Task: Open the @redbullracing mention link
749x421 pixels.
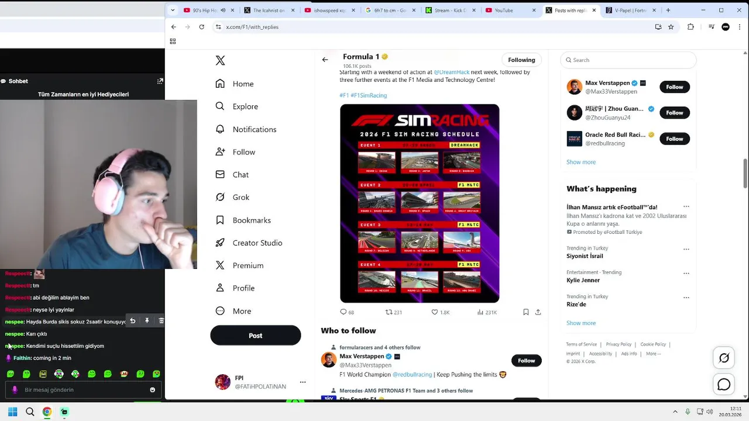Action: coord(412,374)
